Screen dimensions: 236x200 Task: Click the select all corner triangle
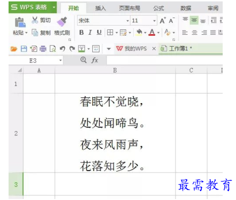(20, 70)
